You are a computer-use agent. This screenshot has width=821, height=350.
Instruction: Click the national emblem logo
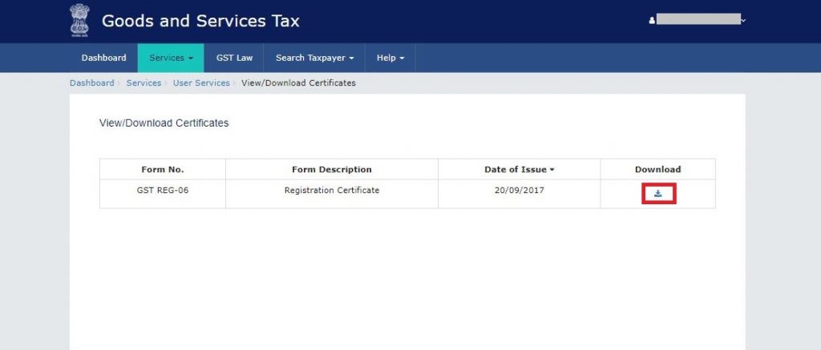[79, 22]
